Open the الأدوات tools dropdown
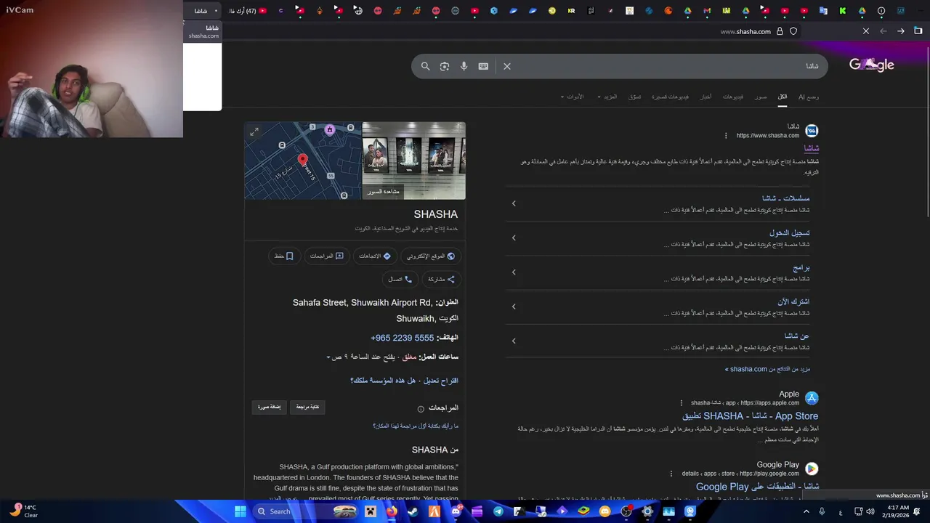 point(572,97)
